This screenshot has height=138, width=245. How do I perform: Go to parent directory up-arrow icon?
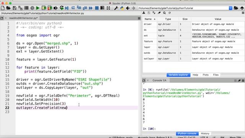[x=242, y=8]
